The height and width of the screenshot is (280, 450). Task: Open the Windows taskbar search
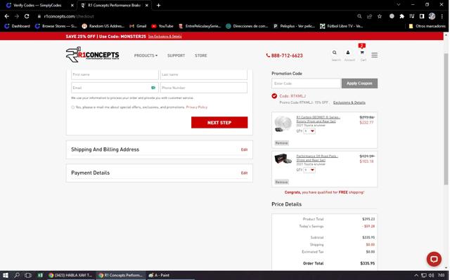click(17, 275)
